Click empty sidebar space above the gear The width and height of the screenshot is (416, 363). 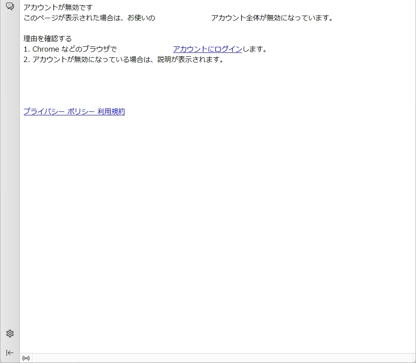[10, 173]
